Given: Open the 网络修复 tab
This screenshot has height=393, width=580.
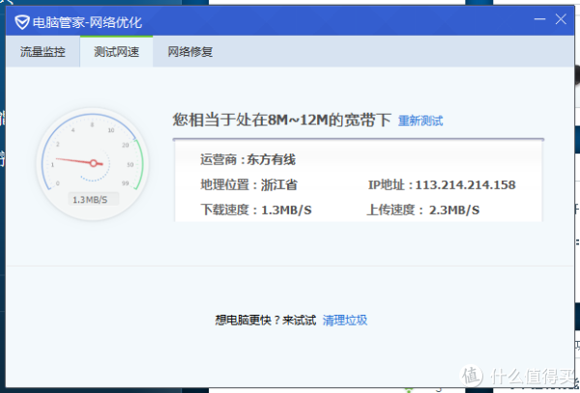Looking at the screenshot, I should point(190,52).
